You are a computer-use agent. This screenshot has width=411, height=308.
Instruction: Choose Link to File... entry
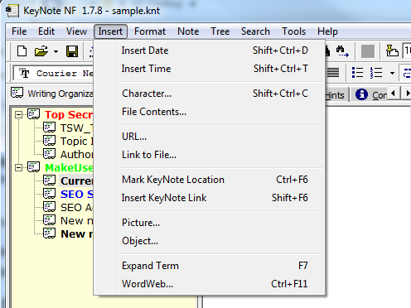210,155
